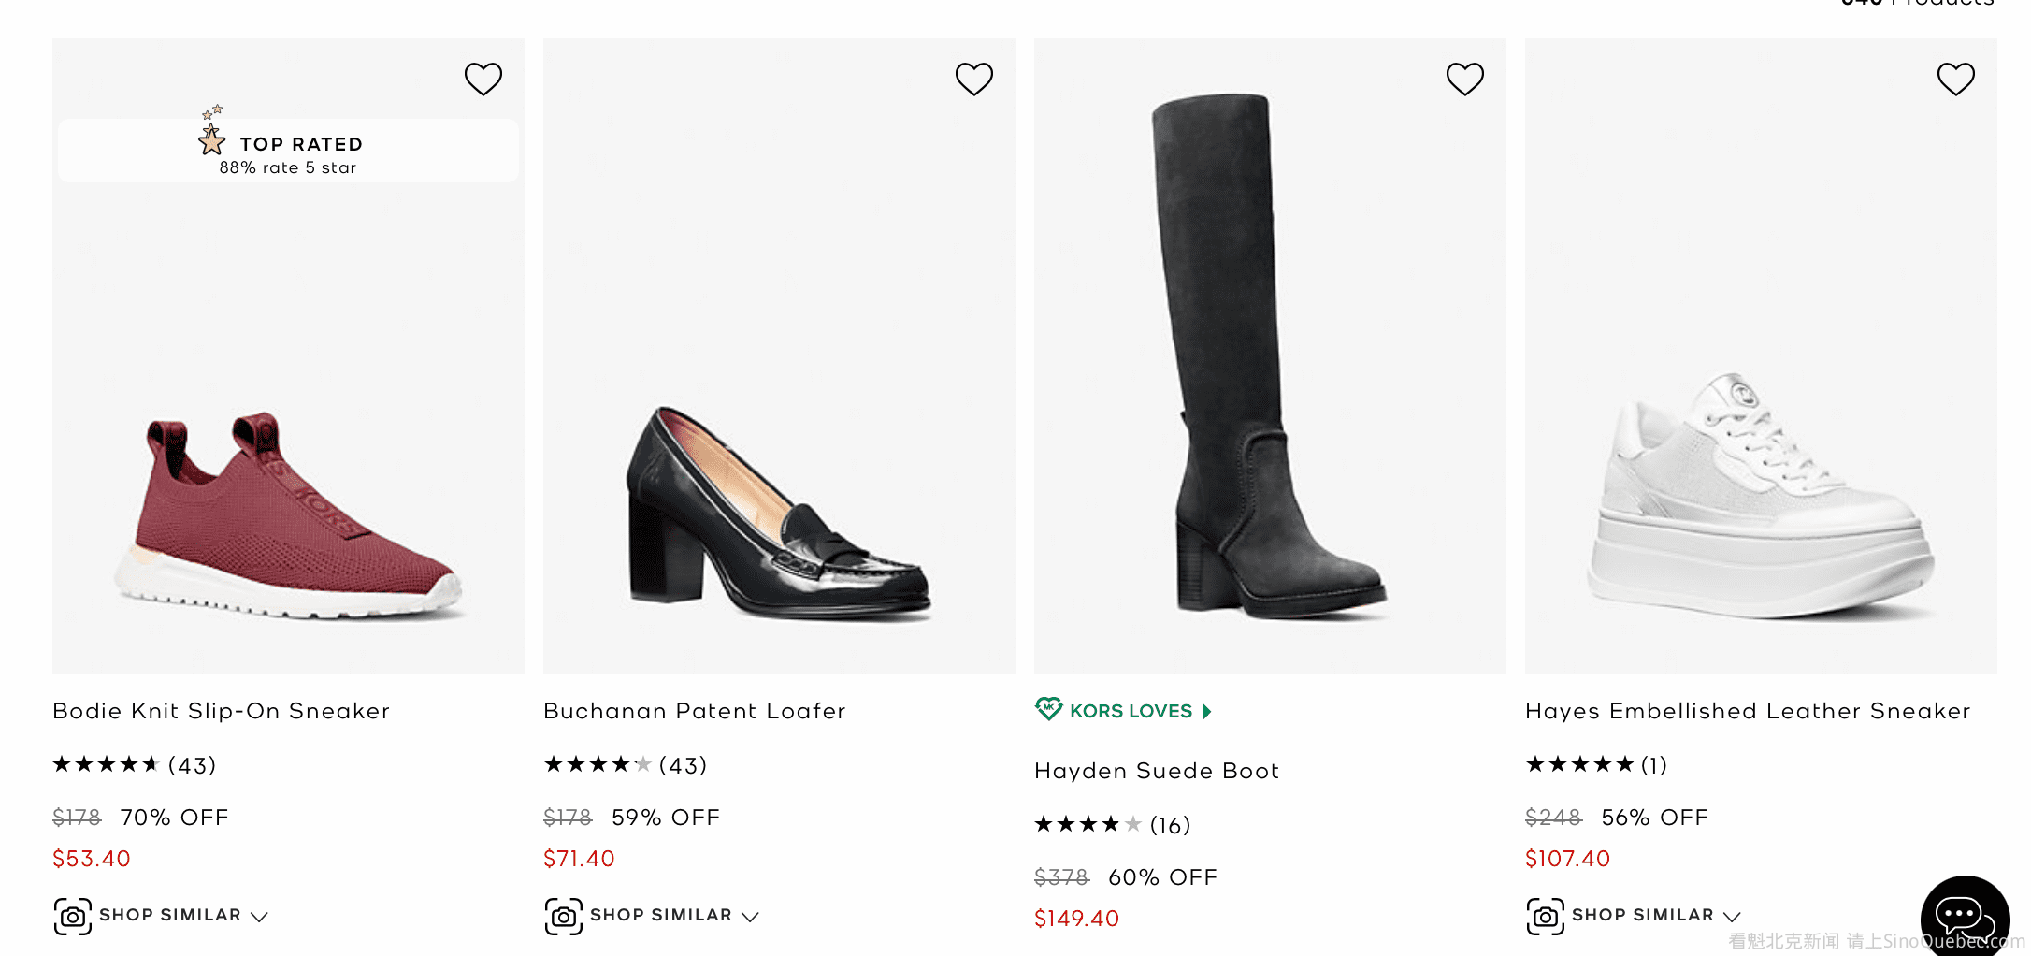View the black Hayden Suede Boot image
This screenshot has height=956, width=2031.
point(1269,355)
